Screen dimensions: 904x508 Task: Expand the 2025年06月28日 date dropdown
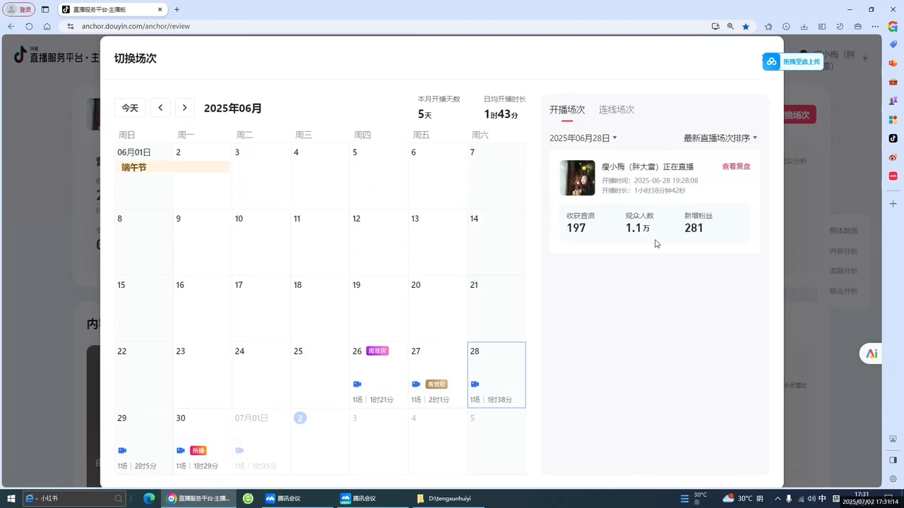tap(582, 138)
